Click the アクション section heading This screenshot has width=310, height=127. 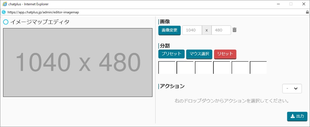[172, 86]
